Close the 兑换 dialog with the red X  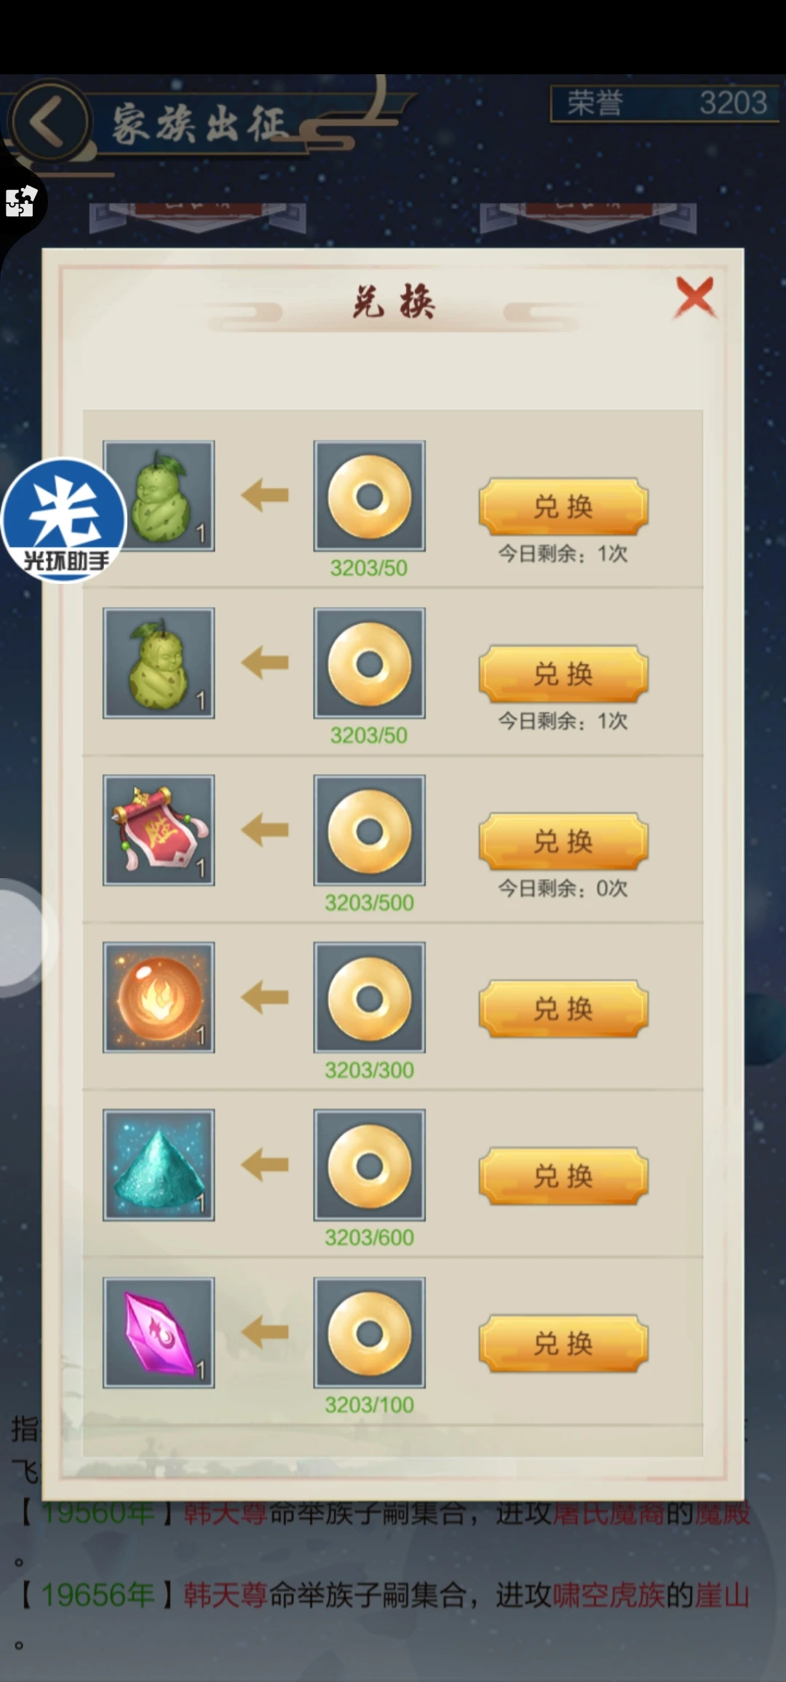pyautogui.click(x=695, y=297)
